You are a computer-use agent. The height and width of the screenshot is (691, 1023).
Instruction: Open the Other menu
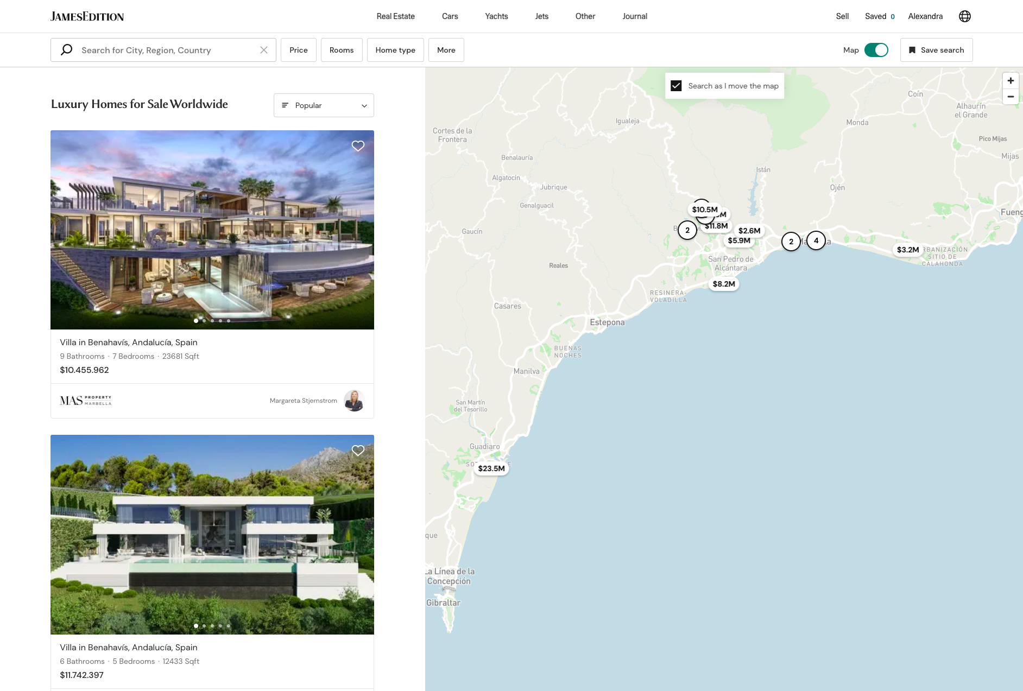point(585,16)
